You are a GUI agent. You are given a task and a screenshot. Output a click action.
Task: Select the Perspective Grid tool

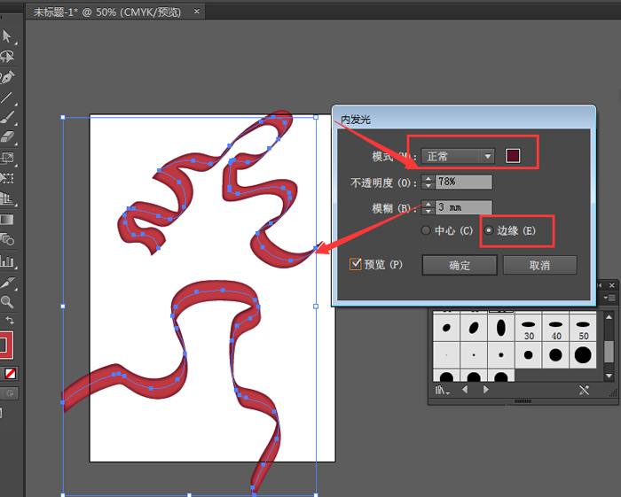click(7, 198)
